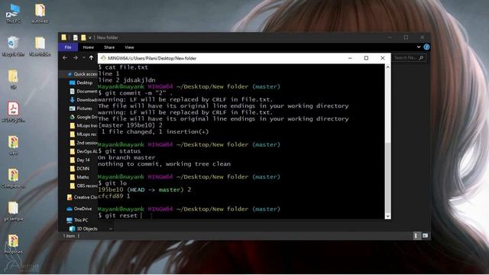This screenshot has height=275, width=489.
Task: Click the blue Explorer help icon
Action: (x=426, y=47)
